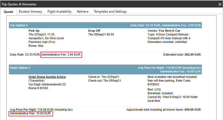Close the Trip Quotes & Itineraries window
223x120 pixels.
click(220, 4)
